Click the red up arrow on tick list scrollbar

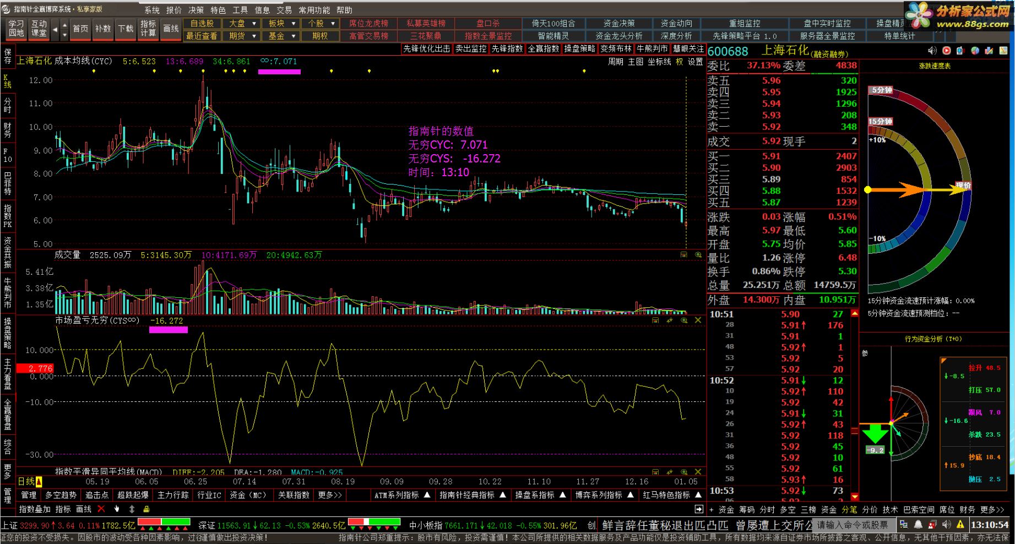click(855, 313)
